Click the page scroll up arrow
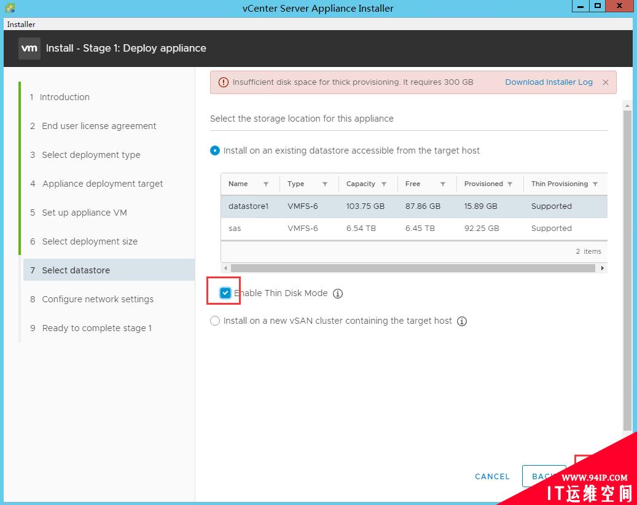 (627, 106)
